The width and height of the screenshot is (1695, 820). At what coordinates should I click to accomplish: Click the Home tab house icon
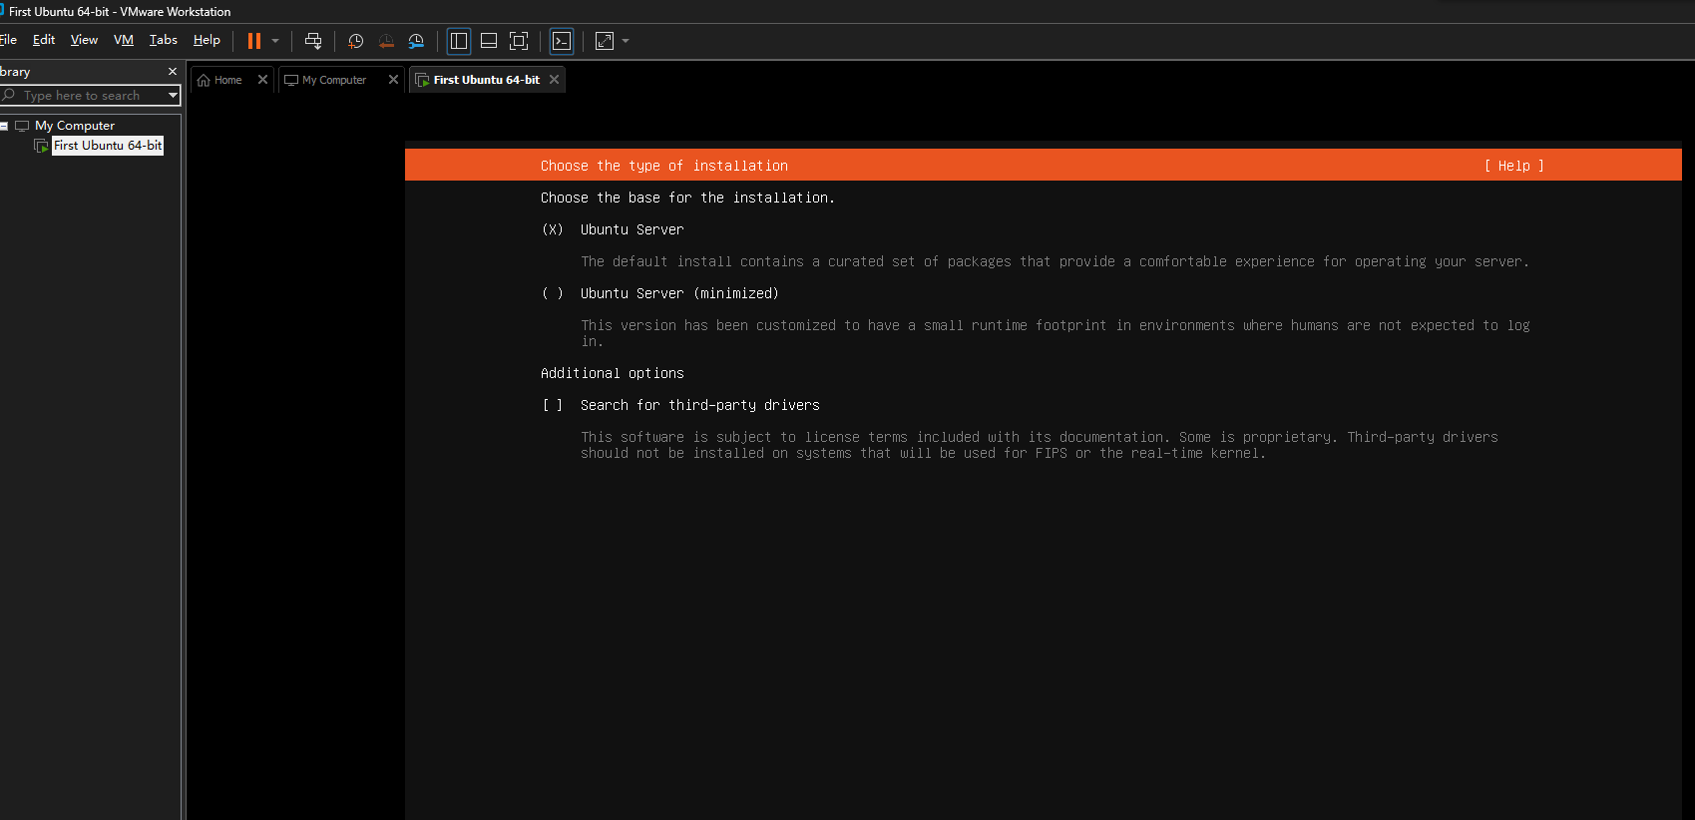[x=204, y=80]
